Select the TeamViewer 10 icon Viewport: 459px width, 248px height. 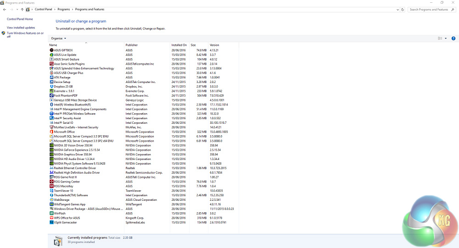coord(51,191)
